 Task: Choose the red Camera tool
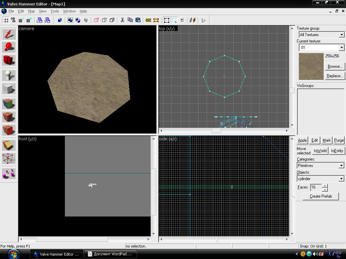[x=9, y=60]
